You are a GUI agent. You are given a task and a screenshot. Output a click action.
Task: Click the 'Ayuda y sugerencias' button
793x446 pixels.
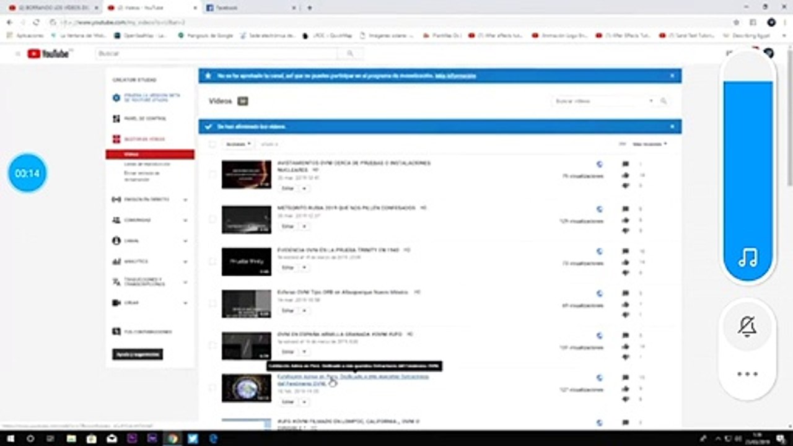click(138, 354)
